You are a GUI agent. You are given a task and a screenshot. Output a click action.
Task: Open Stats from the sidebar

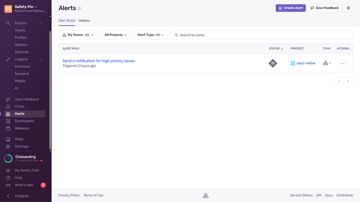[x=19, y=139]
